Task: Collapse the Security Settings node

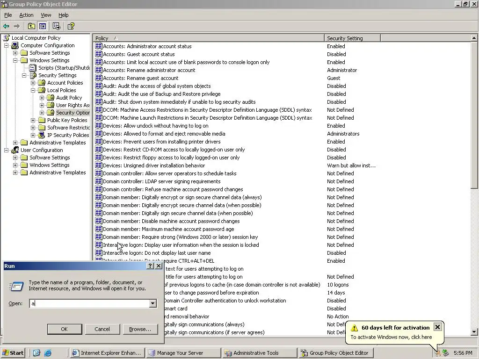Action: 24,75
